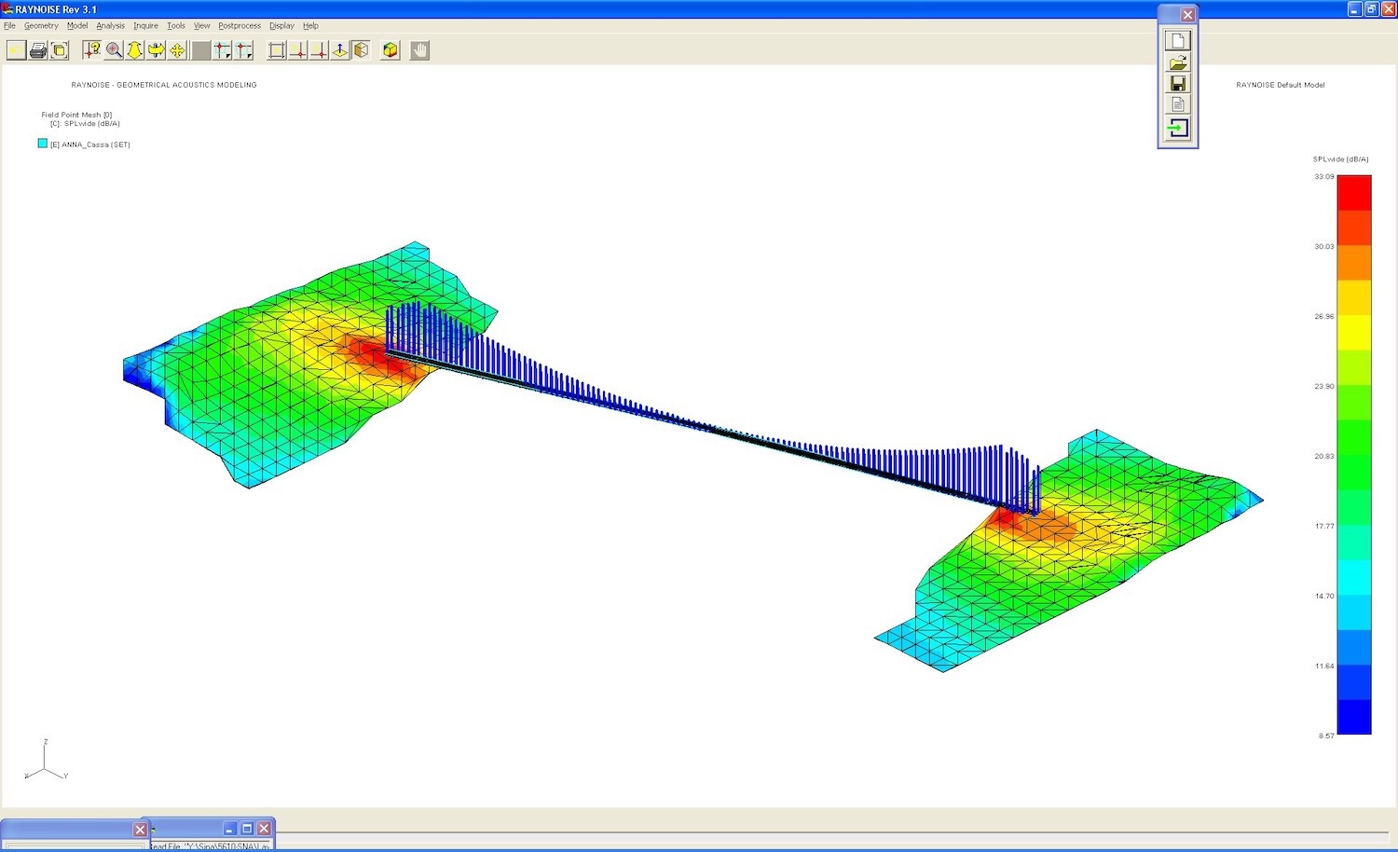1398x852 pixels.
Task: Click the red band at top of SPL color scale
Action: pyautogui.click(x=1353, y=192)
